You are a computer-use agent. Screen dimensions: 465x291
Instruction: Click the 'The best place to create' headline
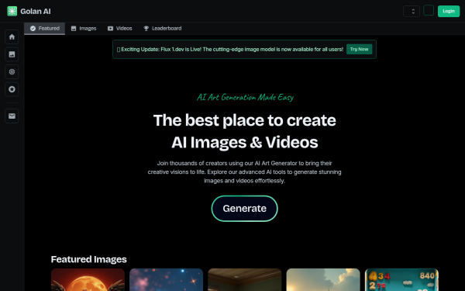click(x=245, y=120)
